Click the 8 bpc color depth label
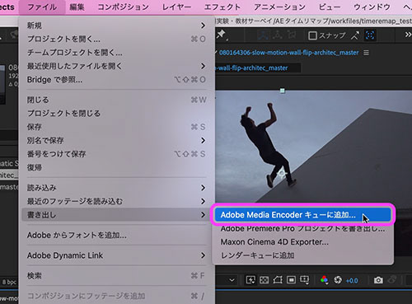 click(x=9, y=282)
